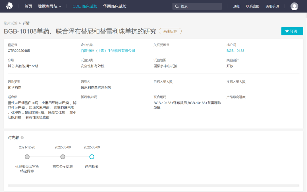Click the 目标入组人数 label
The image size is (307, 192).
click(163, 82)
